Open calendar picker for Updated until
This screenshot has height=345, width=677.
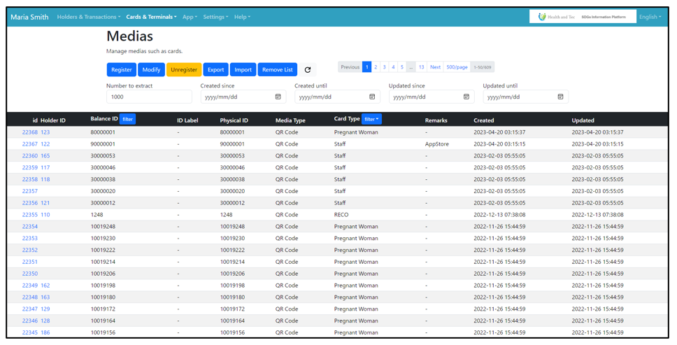click(560, 97)
